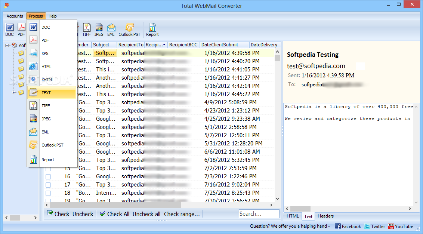Click the Report toolbar icon
This screenshot has width=423, height=234.
[x=152, y=30]
